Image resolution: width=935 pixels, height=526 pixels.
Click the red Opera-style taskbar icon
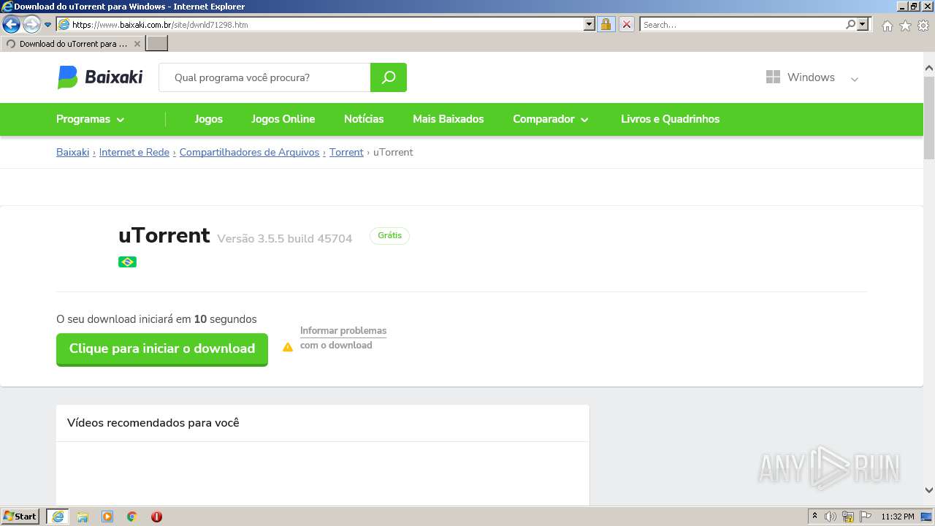156,517
